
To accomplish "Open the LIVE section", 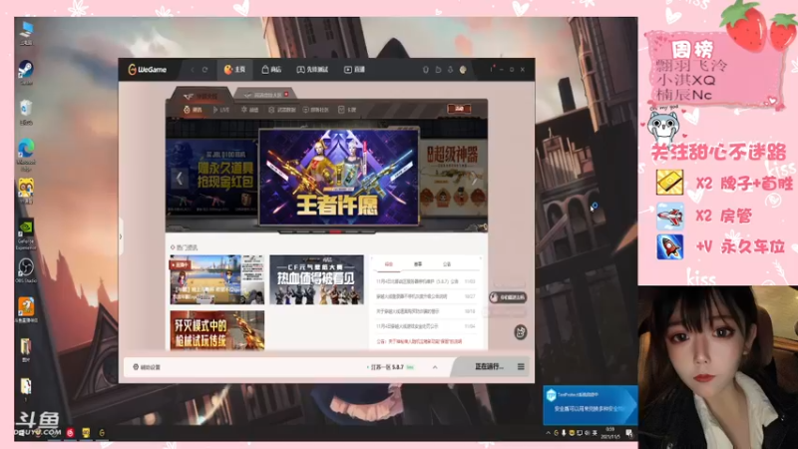I will pyautogui.click(x=221, y=110).
